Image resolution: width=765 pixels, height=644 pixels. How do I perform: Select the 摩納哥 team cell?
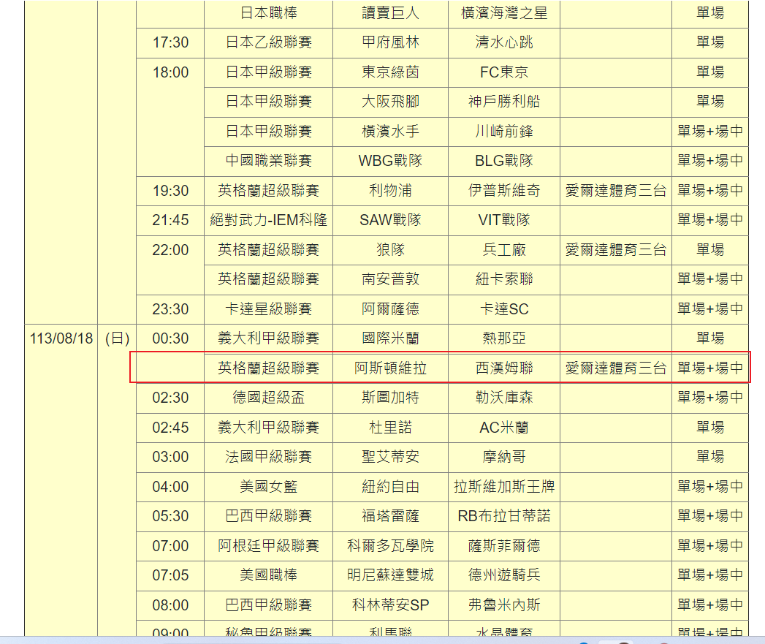tap(504, 457)
